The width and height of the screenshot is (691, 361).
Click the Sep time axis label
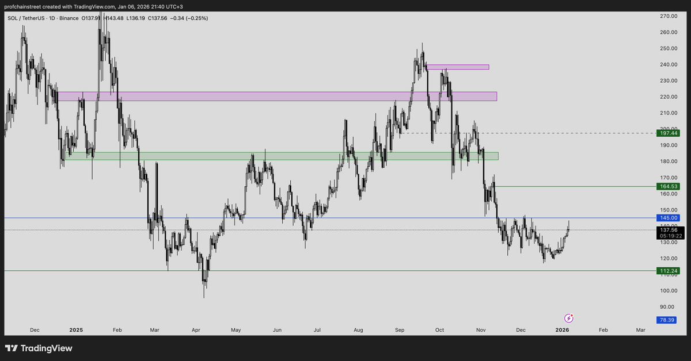pyautogui.click(x=400, y=330)
